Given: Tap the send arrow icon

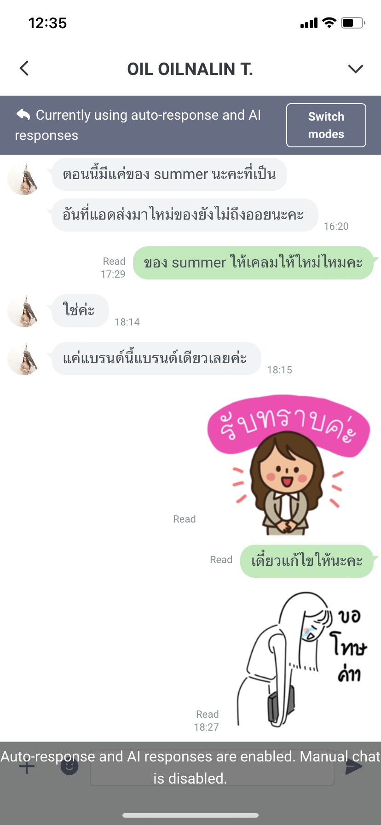Looking at the screenshot, I should coord(354,767).
